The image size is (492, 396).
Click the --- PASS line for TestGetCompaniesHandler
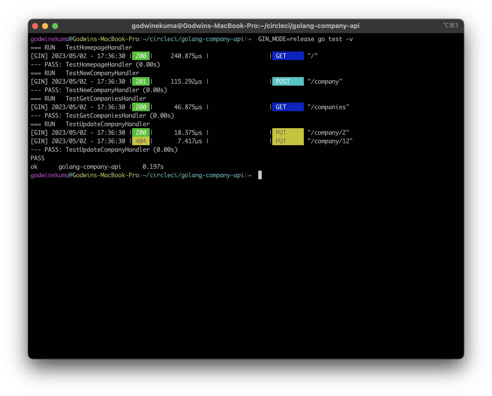[103, 115]
